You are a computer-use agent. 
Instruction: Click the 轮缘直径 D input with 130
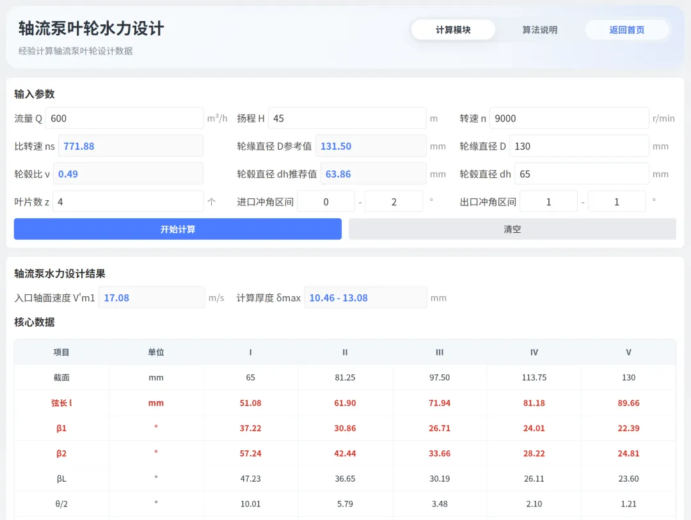coord(579,146)
